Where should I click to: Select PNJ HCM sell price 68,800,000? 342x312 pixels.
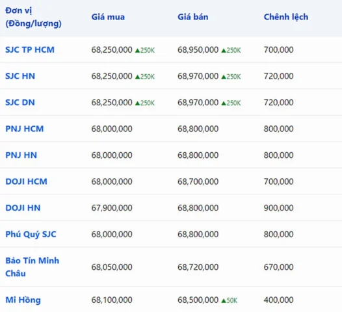[x=198, y=129]
